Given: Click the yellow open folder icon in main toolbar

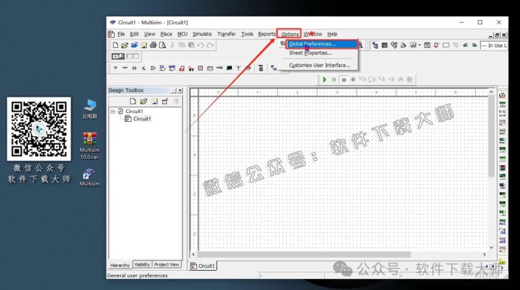Looking at the screenshot, I should 124,45.
